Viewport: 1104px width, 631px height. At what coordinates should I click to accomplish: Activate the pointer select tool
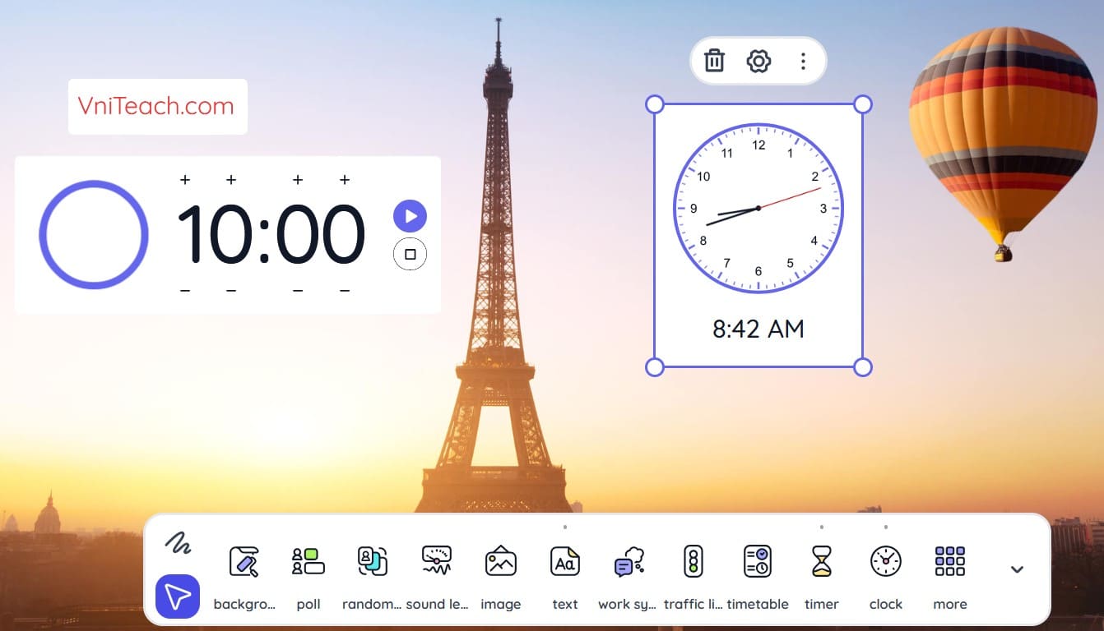(178, 596)
